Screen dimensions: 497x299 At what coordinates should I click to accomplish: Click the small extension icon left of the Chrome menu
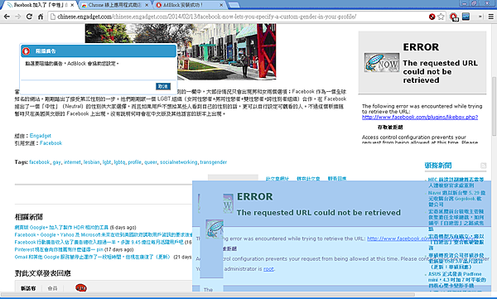[x=480, y=17]
